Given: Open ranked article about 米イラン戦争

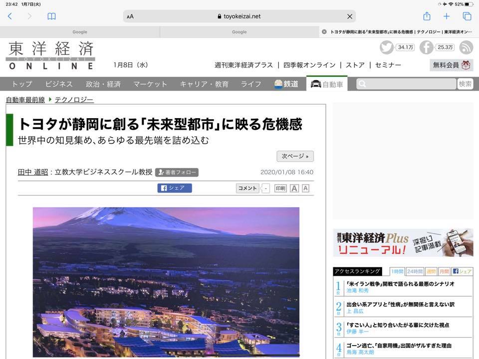Looking at the screenshot, I should coord(400,284).
